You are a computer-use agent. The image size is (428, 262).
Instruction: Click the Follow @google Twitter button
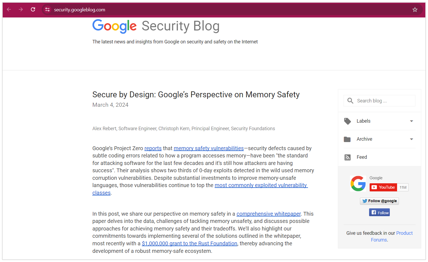click(x=379, y=201)
